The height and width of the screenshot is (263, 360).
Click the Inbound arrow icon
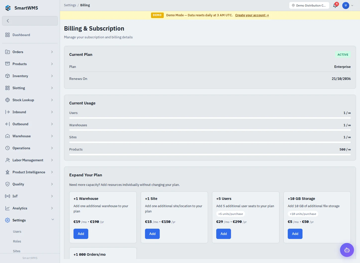point(7,112)
